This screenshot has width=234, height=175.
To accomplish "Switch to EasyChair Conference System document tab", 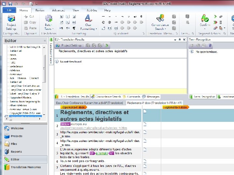I will point(89,103).
